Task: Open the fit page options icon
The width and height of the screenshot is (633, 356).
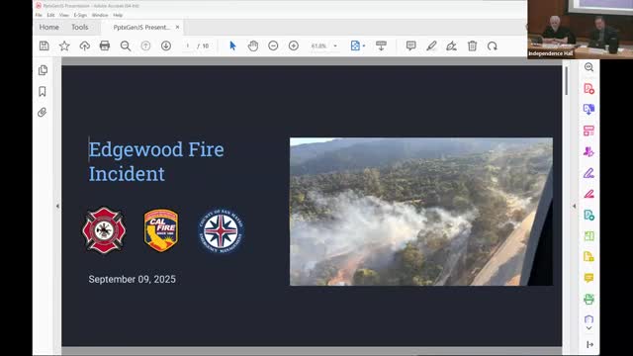Action: (x=355, y=46)
